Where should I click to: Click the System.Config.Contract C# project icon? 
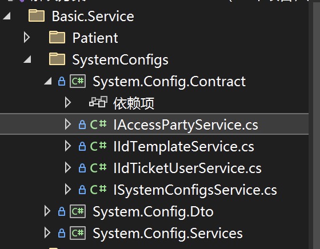(x=78, y=81)
